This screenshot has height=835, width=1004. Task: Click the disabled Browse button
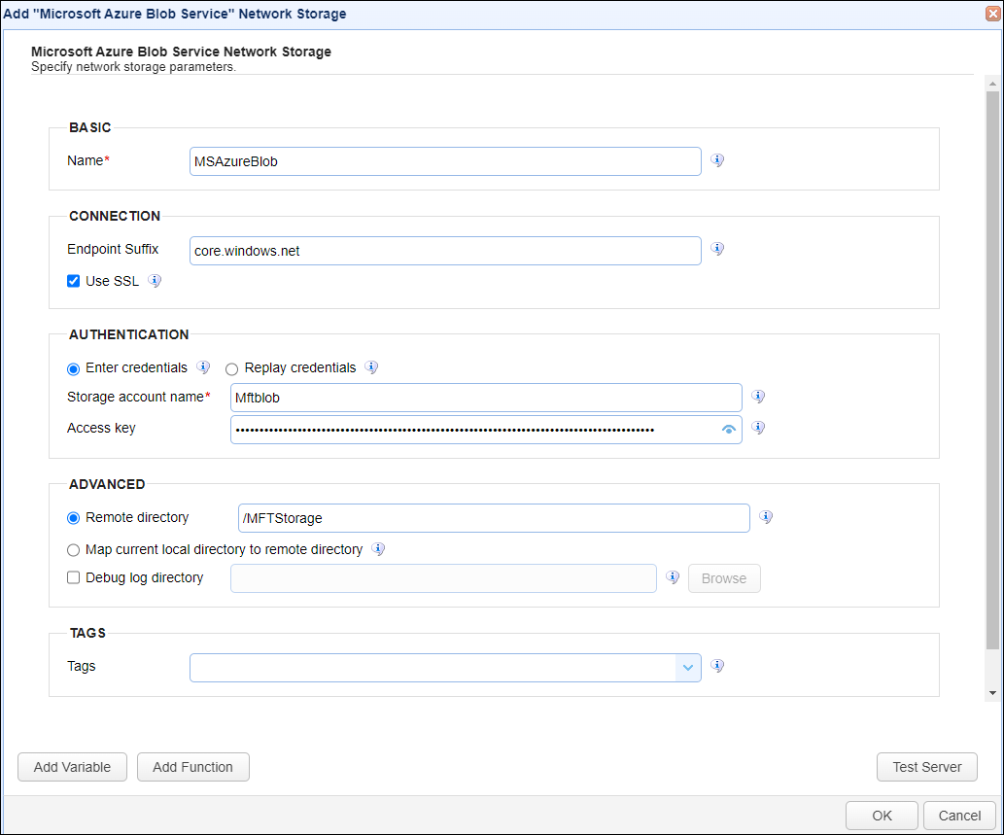tap(724, 578)
